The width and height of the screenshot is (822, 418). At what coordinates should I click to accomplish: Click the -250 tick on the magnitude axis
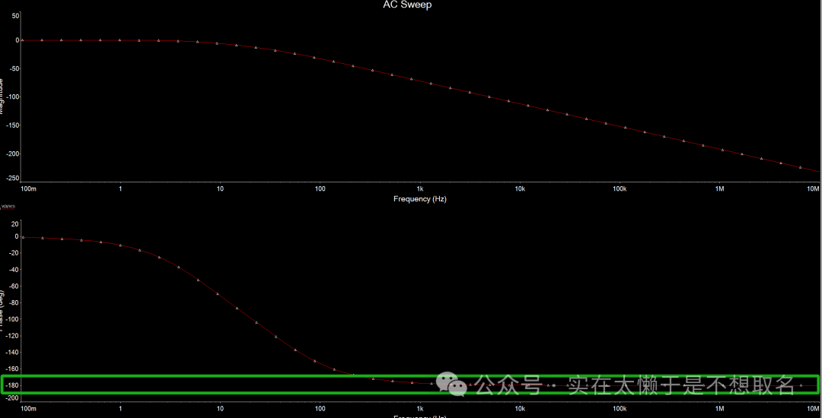tap(13, 179)
